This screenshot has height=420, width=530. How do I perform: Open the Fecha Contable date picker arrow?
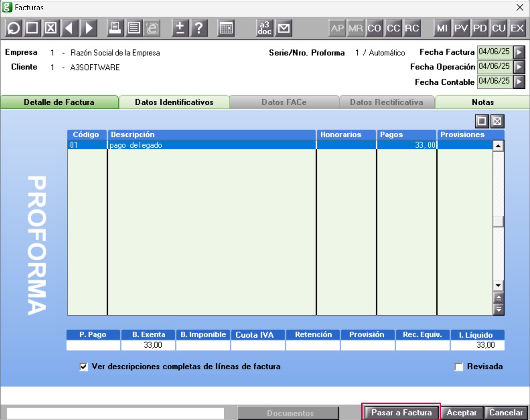(519, 82)
